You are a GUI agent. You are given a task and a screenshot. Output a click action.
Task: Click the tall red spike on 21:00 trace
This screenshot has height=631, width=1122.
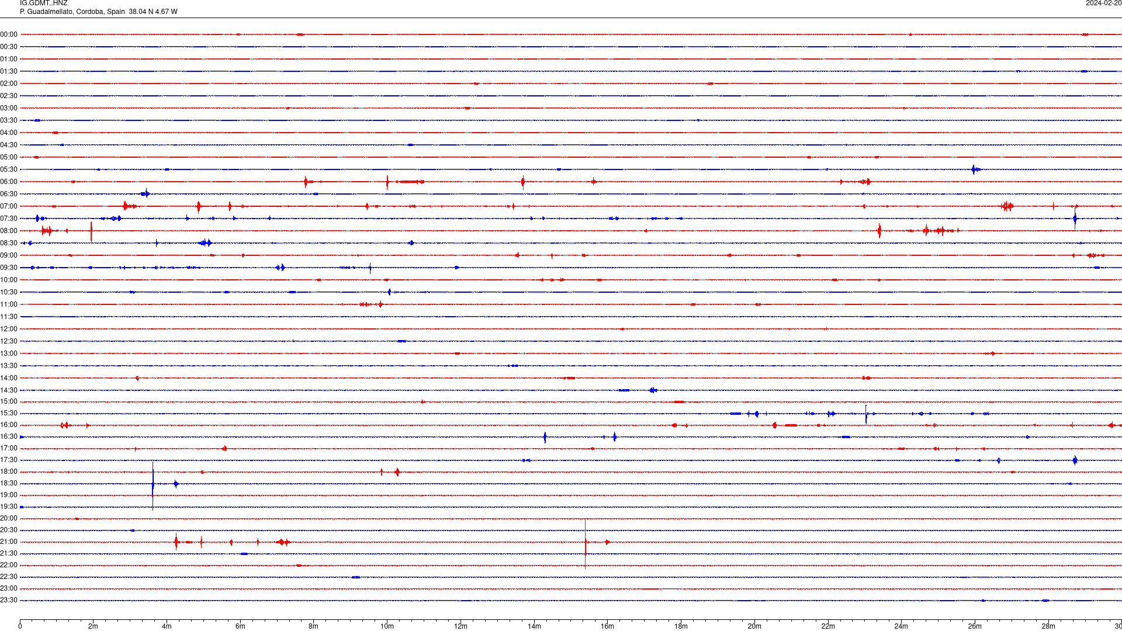(585, 543)
